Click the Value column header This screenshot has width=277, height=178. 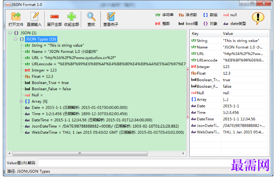(x=245, y=33)
